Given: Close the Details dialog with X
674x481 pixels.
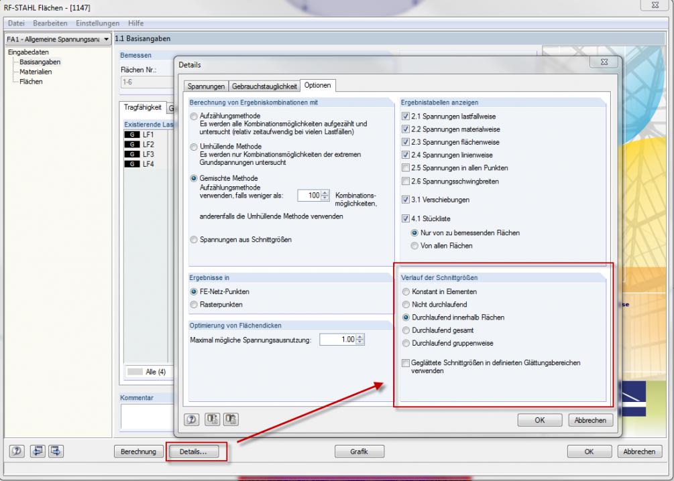Looking at the screenshot, I should [x=604, y=62].
